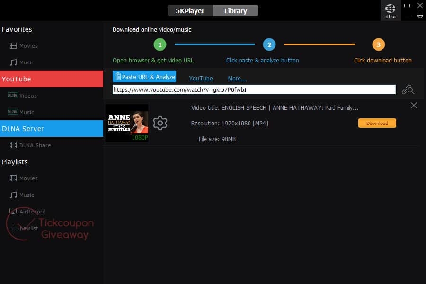This screenshot has width=426, height=284.
Task: Remove the Anne Hathaway video entry
Action: tap(414, 106)
